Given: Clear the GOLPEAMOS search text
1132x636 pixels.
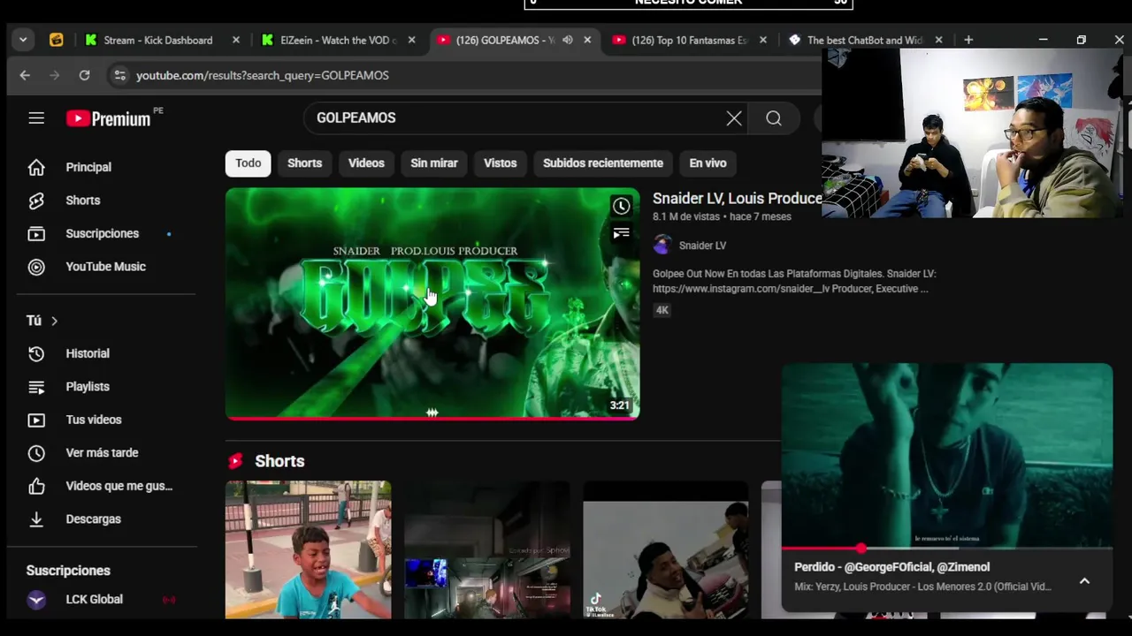Looking at the screenshot, I should coord(734,118).
